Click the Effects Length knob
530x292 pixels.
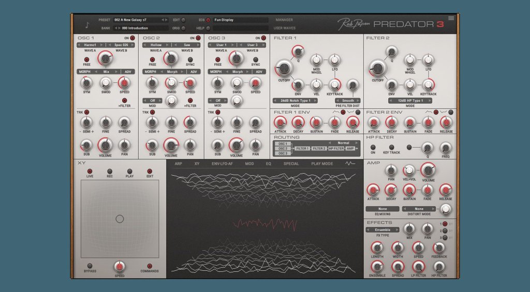[377, 248]
